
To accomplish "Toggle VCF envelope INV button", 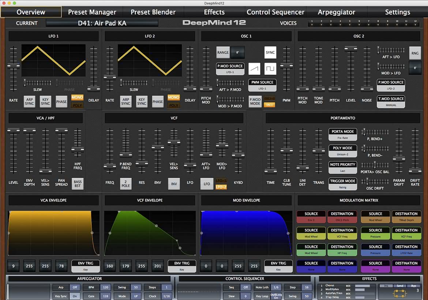I will 174,184.
